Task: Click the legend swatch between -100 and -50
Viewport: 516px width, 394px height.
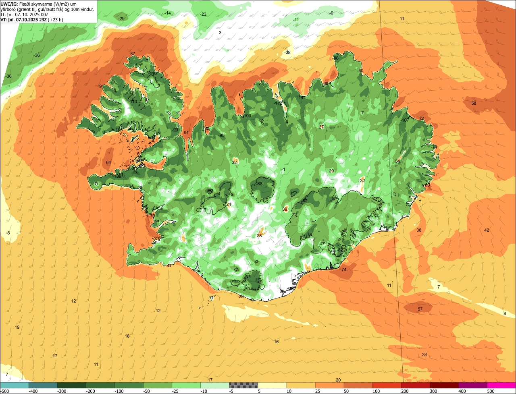Action: [129, 385]
